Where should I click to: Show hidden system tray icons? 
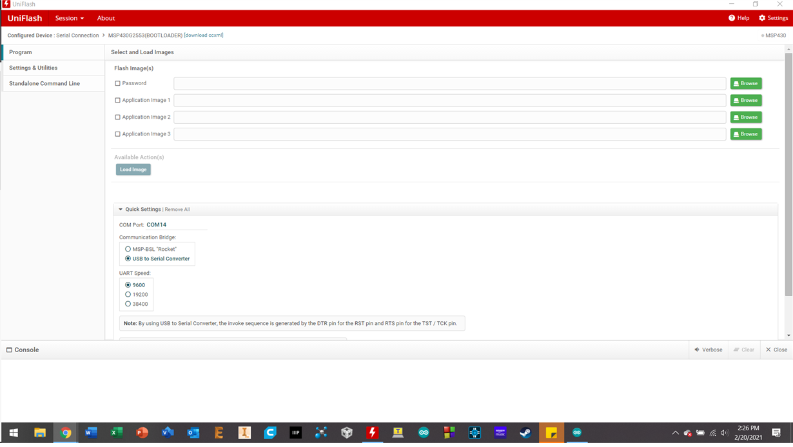(675, 433)
